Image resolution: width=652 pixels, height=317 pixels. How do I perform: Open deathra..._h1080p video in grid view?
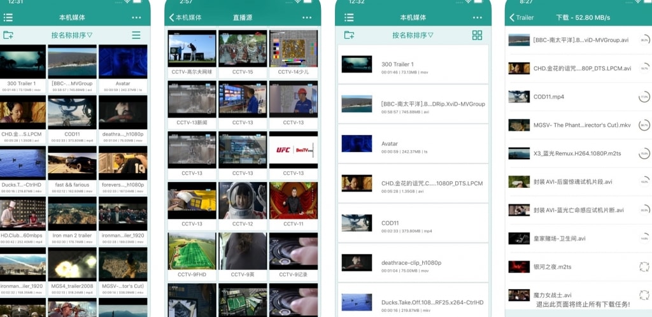(123, 112)
